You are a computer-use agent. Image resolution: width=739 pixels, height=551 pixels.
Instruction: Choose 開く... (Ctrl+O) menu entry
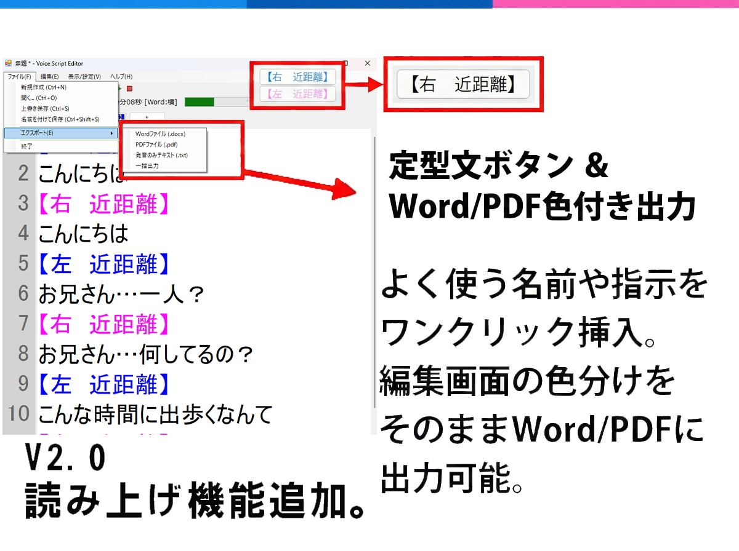pos(39,98)
